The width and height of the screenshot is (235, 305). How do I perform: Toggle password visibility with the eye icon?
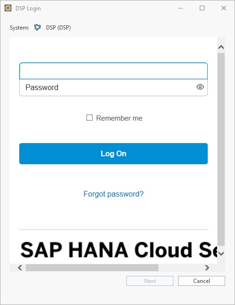point(200,87)
